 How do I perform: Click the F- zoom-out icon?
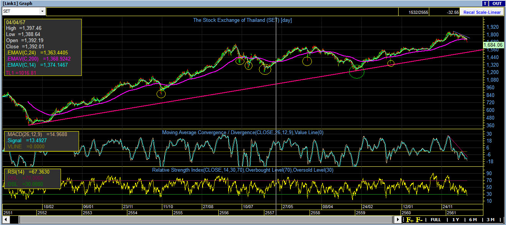tap(419, 220)
